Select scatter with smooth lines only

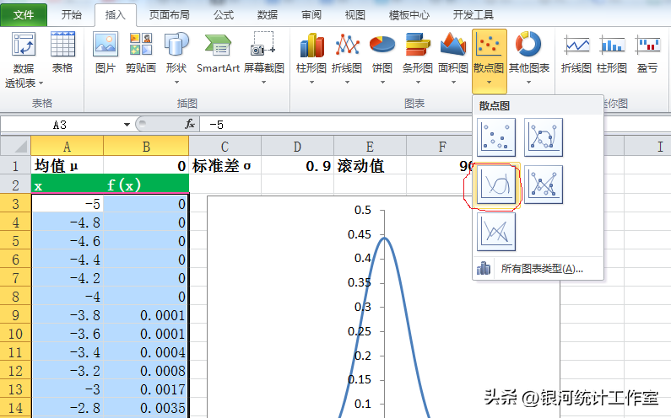tap(496, 185)
